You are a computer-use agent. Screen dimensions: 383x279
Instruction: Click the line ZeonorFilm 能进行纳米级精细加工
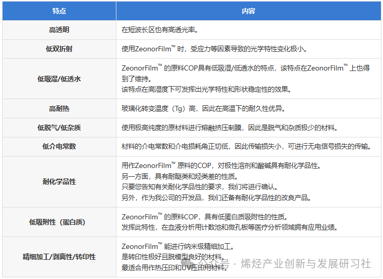coord(178,246)
